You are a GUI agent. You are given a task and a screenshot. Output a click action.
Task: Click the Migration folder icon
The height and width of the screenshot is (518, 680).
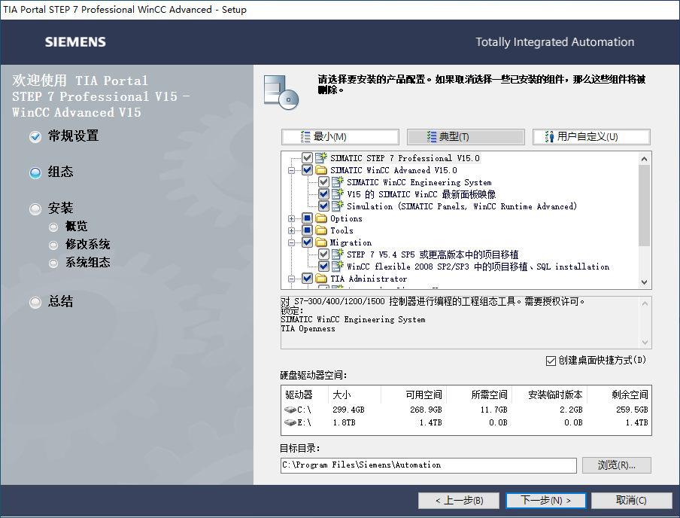(x=321, y=242)
